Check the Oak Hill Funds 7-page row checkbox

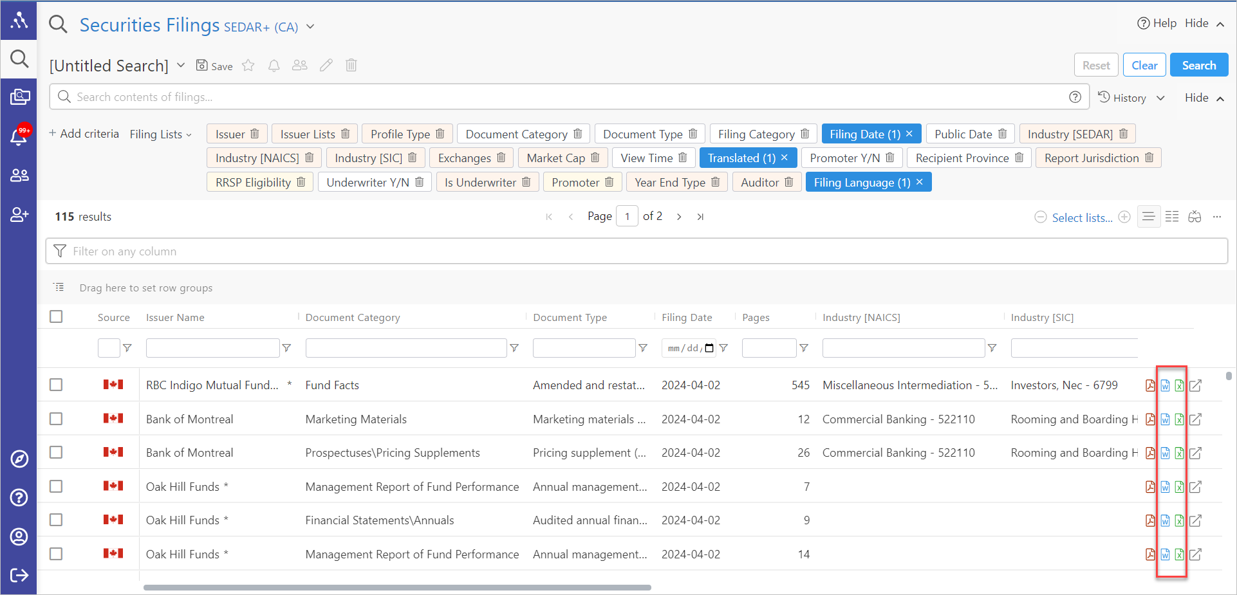pos(57,486)
